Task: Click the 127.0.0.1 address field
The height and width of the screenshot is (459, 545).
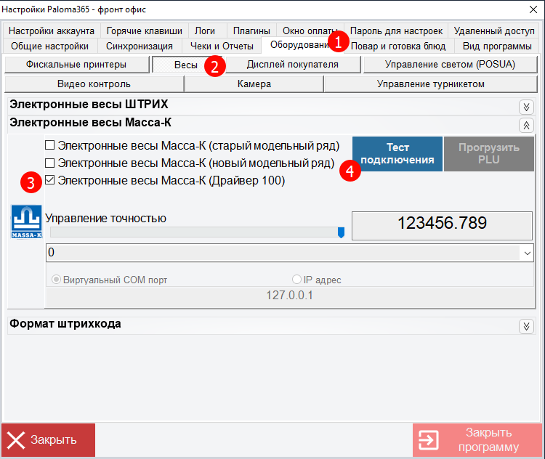Action: (x=290, y=296)
